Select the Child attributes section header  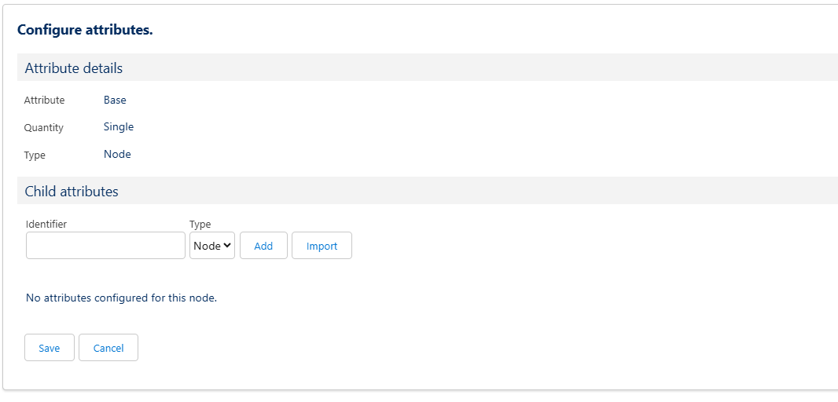pyautogui.click(x=72, y=192)
